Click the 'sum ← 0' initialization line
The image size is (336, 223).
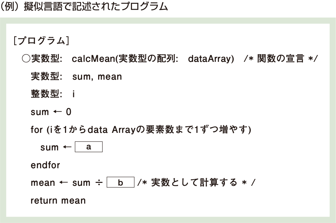click(x=51, y=112)
